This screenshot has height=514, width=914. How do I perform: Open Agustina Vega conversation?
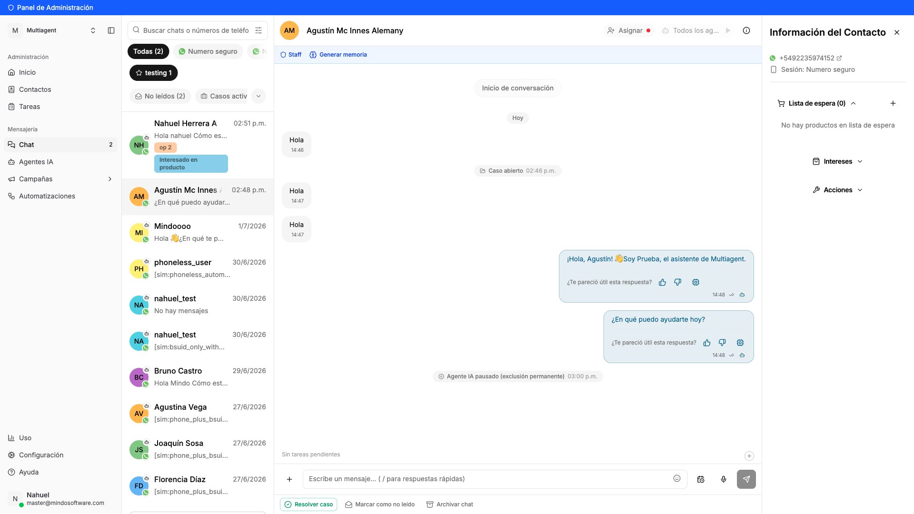point(198,413)
